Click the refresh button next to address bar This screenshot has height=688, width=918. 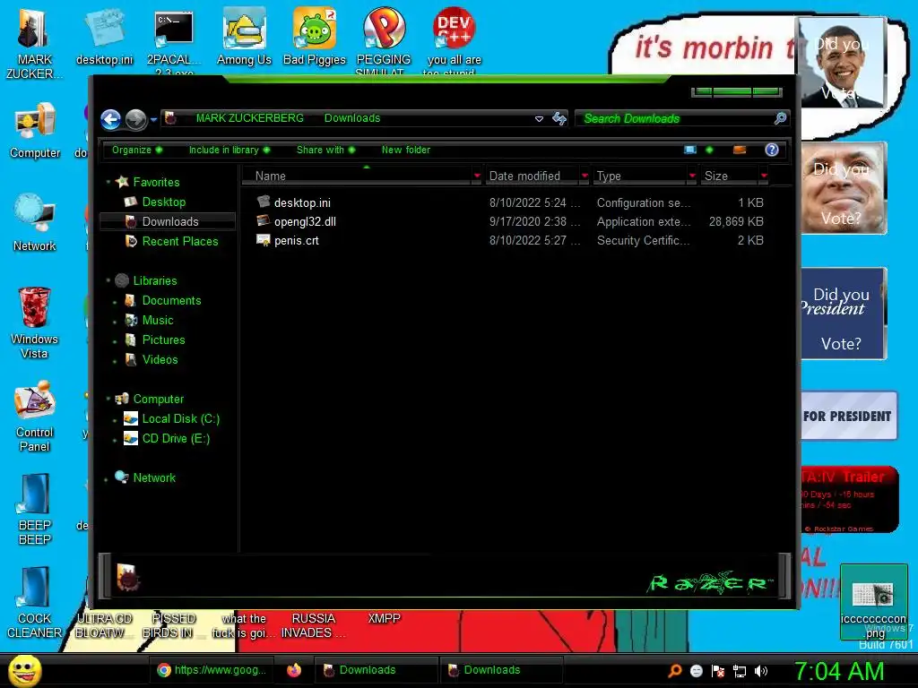[559, 119]
